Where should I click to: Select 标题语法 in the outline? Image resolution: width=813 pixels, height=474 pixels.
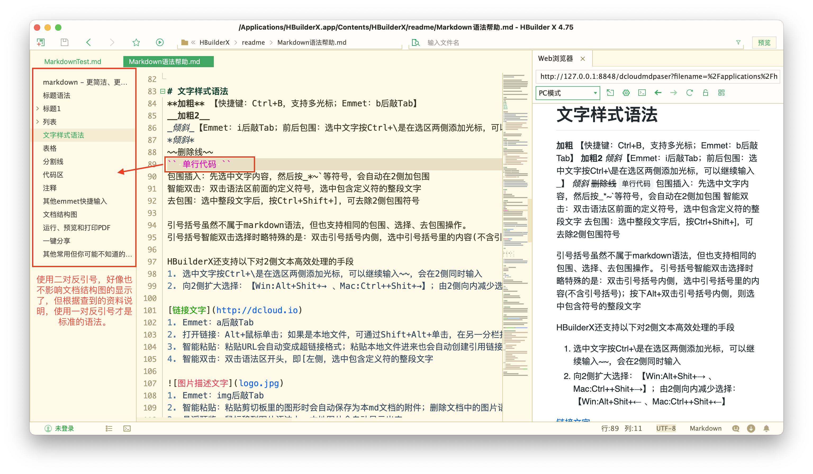[x=56, y=95]
